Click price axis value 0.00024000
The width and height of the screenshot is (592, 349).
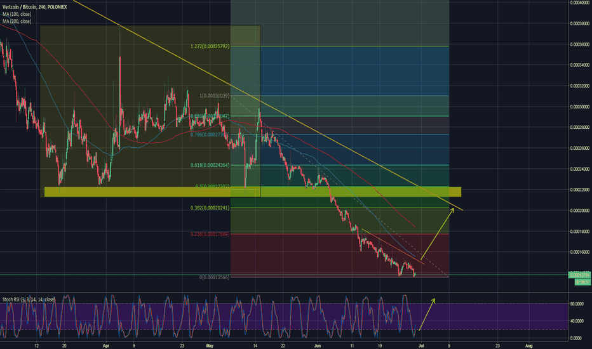point(580,169)
